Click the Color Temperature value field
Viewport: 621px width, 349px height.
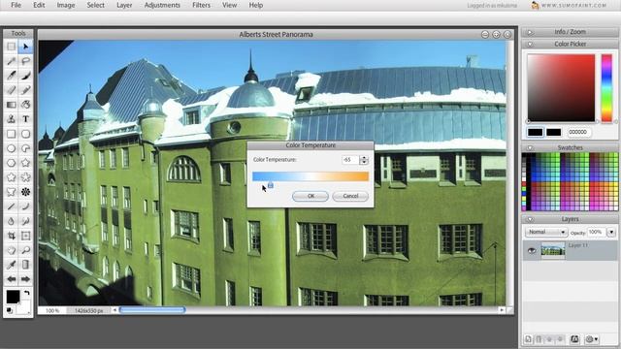tap(350, 160)
